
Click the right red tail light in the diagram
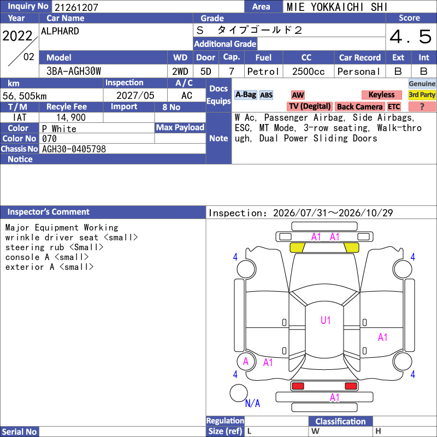click(351, 386)
